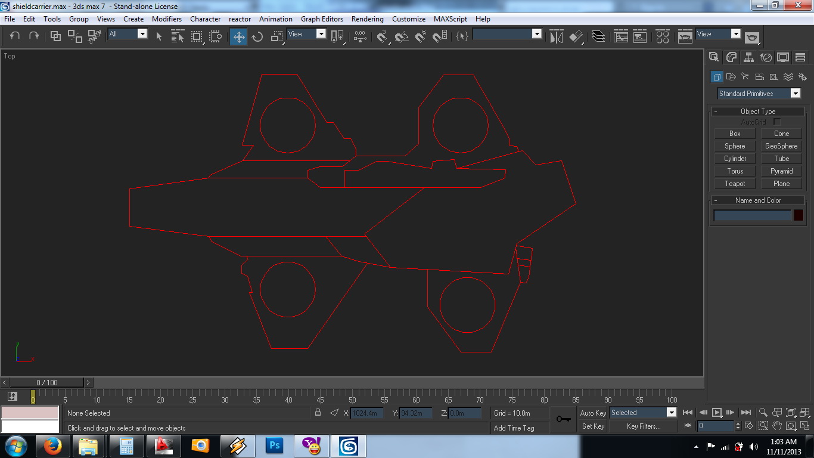Activate the Select and Link tool
This screenshot has width=814, height=458.
pyautogui.click(x=55, y=36)
